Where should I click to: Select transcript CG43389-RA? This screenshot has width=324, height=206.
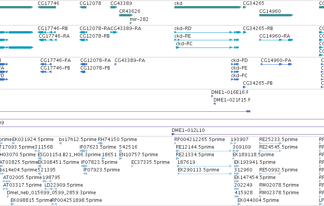pyautogui.click(x=114, y=32)
